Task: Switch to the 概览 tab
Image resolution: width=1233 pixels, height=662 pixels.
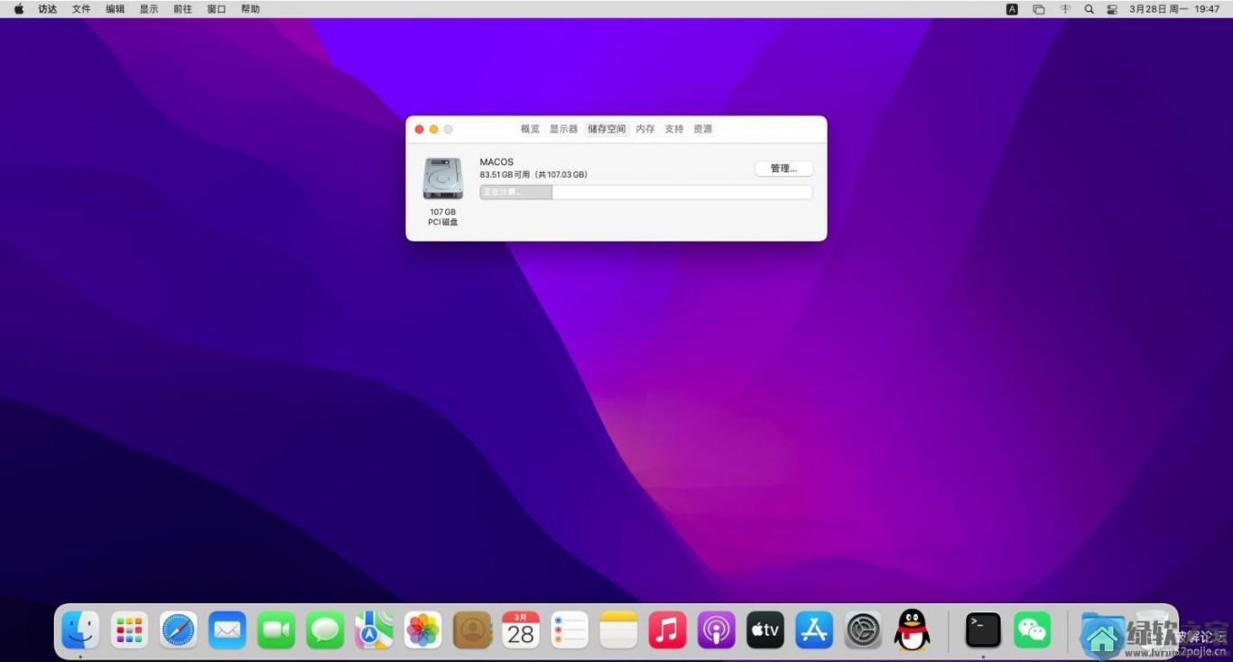Action: pos(530,129)
